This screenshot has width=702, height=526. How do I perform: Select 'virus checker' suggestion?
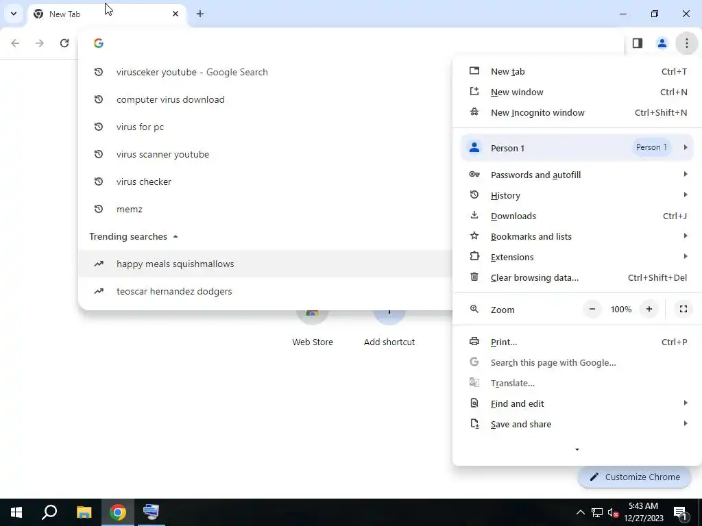(265, 181)
